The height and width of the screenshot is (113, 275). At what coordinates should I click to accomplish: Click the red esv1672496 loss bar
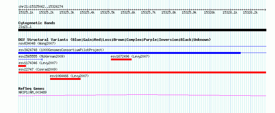tap(121, 59)
